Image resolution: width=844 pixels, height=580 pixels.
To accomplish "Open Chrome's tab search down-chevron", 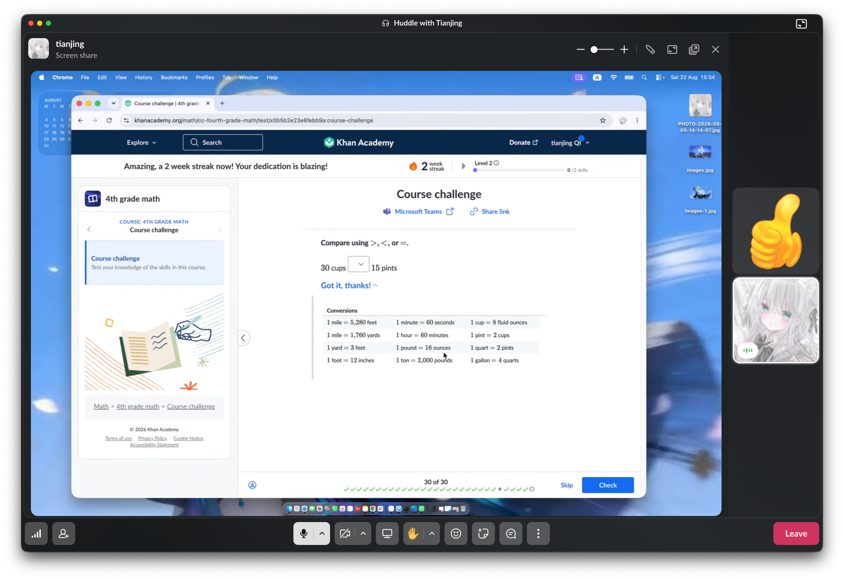I will [x=113, y=103].
